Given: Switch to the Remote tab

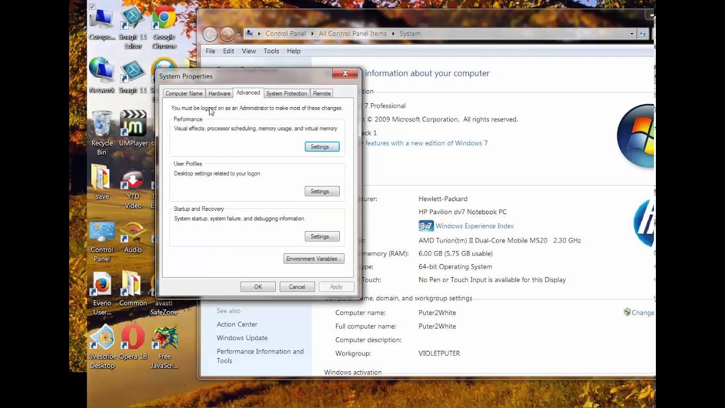Looking at the screenshot, I should click(x=322, y=93).
